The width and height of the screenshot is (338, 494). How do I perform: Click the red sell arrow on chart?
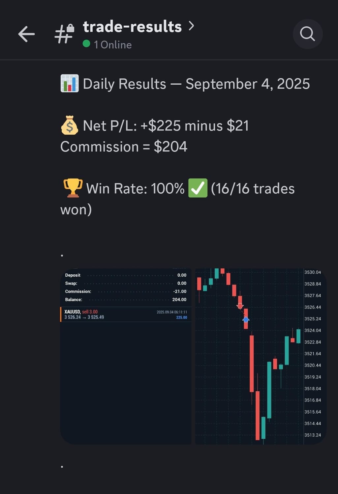240,306
